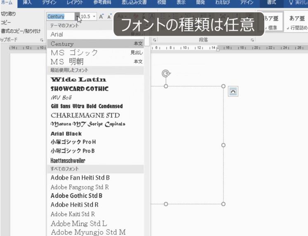Decrease font size with the small A button
Image resolution: width=308 pixels, height=236 pixels.
[109, 17]
